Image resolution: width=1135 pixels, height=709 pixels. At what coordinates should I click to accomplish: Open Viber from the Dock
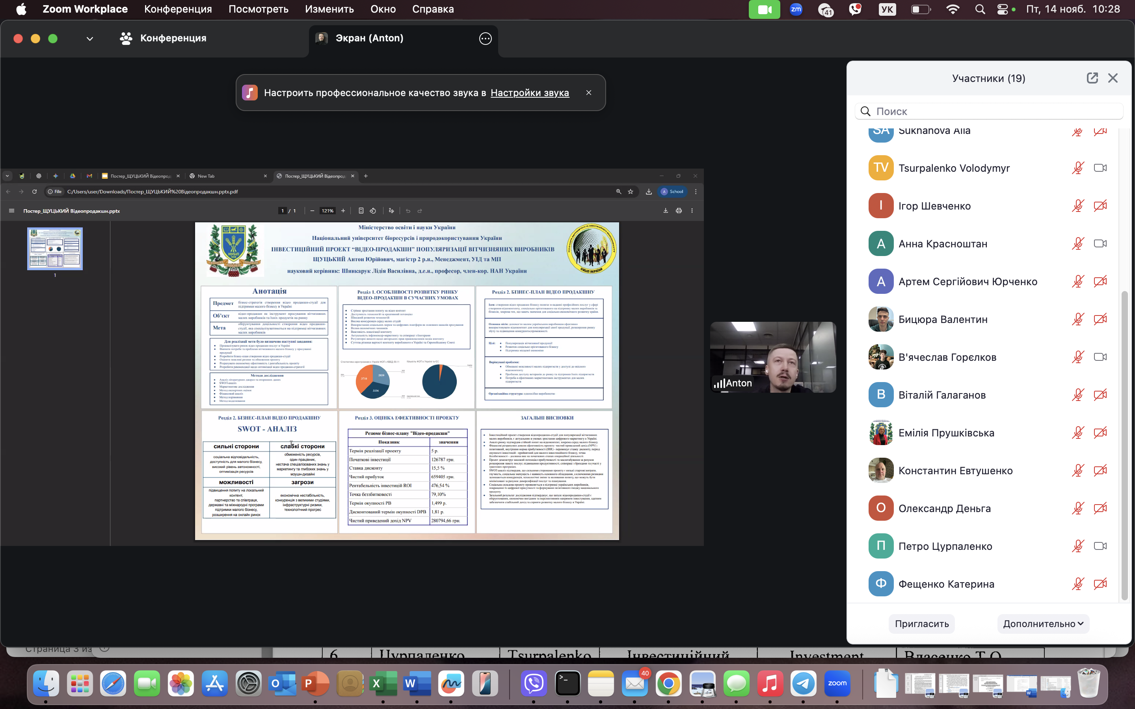(x=534, y=684)
